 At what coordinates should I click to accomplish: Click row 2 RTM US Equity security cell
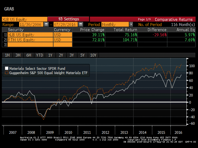pyautogui.click(x=30, y=40)
